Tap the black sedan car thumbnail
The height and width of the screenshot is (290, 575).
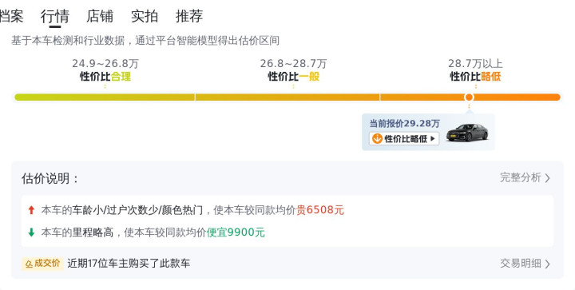[467, 133]
